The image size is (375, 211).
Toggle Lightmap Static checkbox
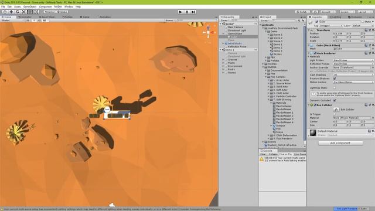[x=335, y=88]
